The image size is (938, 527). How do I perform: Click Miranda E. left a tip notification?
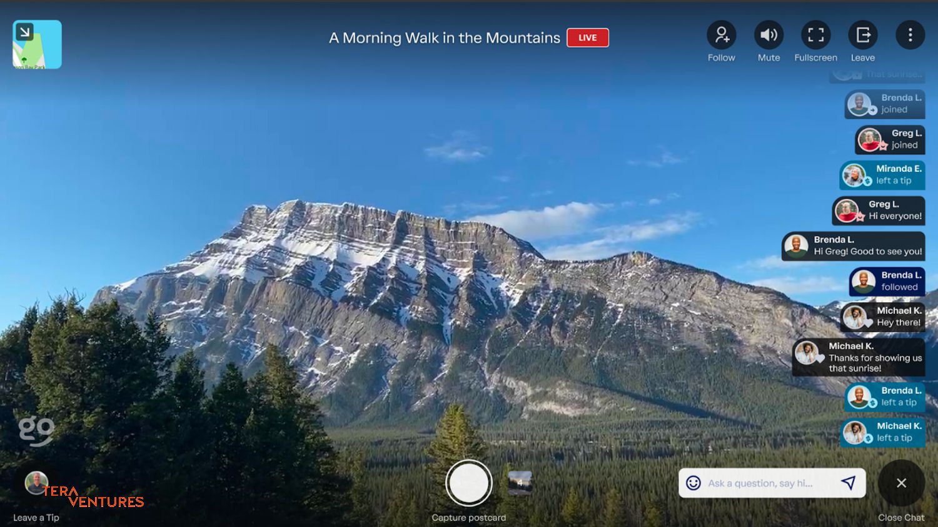pos(882,175)
